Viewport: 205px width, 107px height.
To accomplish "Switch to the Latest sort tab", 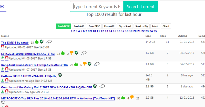I will (x=155, y=26).
